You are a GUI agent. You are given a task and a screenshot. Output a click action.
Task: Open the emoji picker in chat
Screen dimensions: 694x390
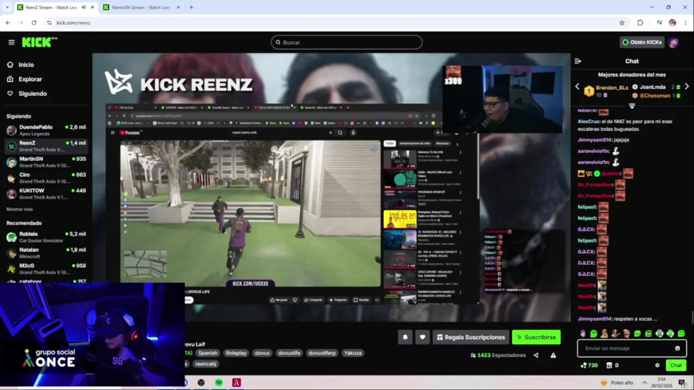(x=677, y=348)
